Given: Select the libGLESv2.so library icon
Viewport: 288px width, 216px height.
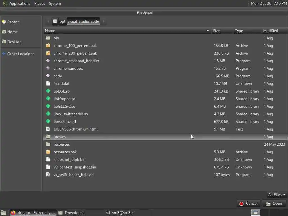Looking at the screenshot, I should coord(48,106).
